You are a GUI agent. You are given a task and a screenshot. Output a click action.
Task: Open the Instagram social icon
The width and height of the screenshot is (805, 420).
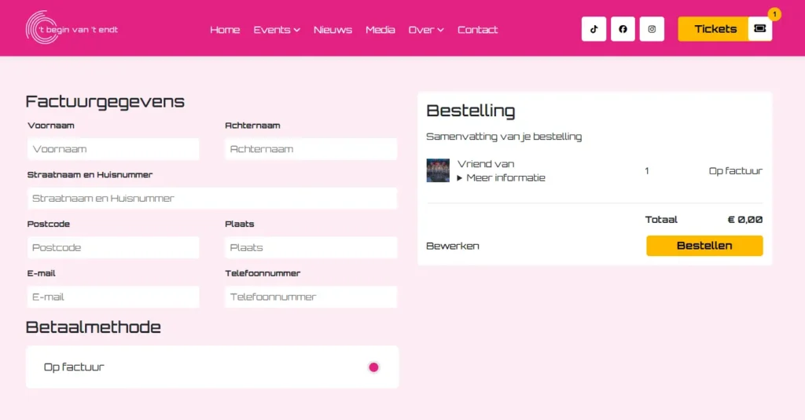tap(652, 29)
